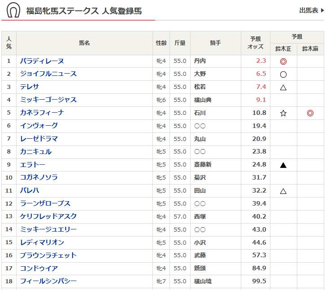The width and height of the screenshot is (326, 290).
Task: Click the horseshoe icon beside the race title
Action: [x=13, y=10]
